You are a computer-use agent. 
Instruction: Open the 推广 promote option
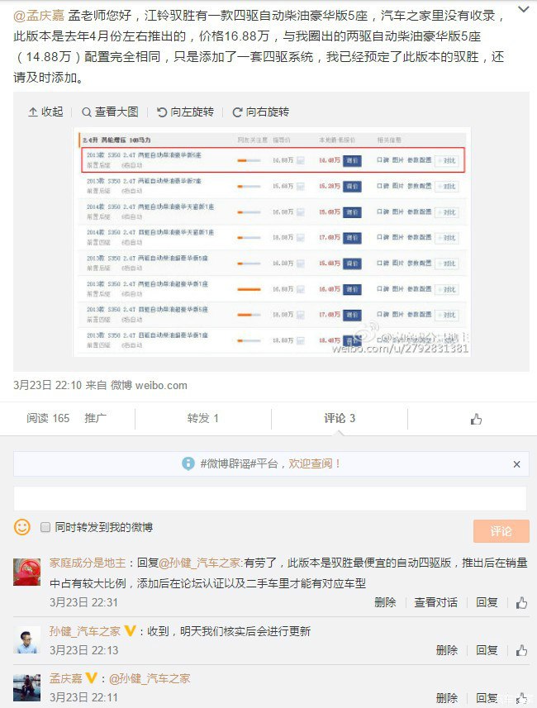96,418
